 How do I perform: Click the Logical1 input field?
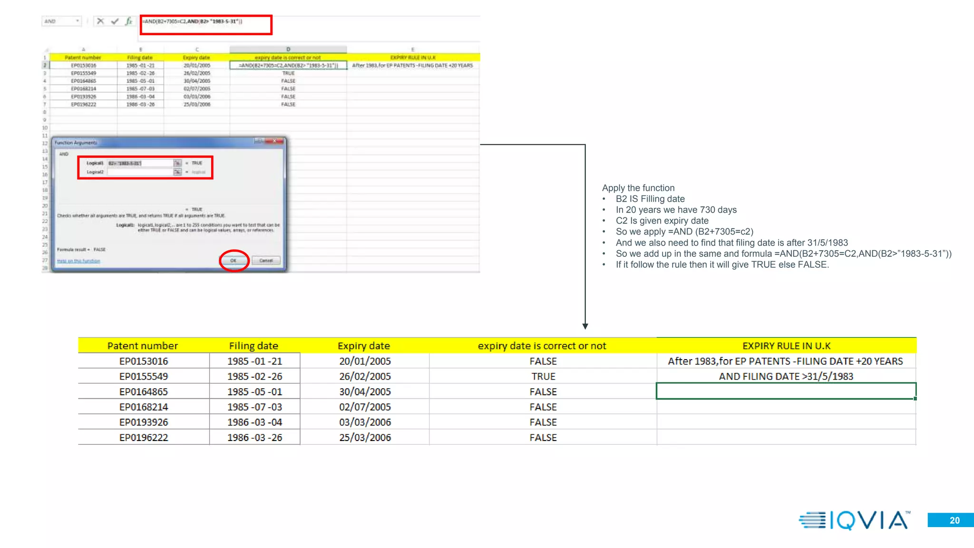click(x=140, y=163)
